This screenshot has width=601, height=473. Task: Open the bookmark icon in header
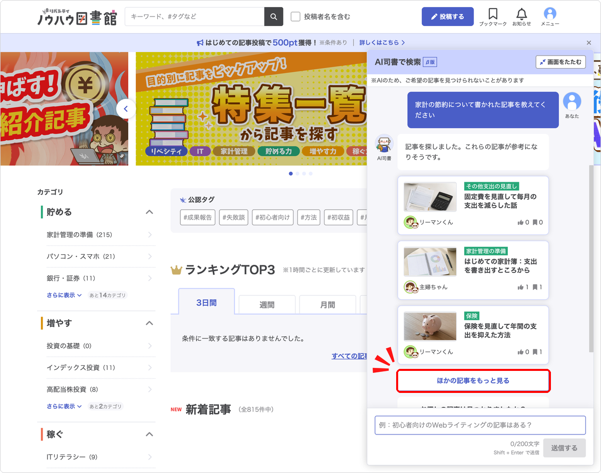[493, 14]
